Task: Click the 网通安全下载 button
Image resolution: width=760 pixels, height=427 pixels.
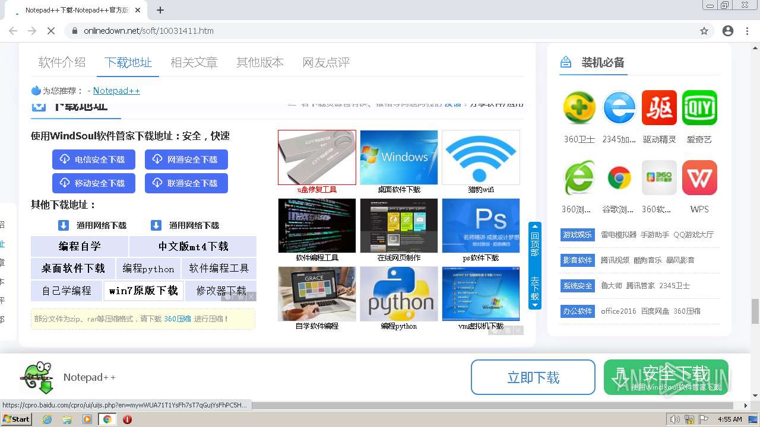Action: point(186,160)
